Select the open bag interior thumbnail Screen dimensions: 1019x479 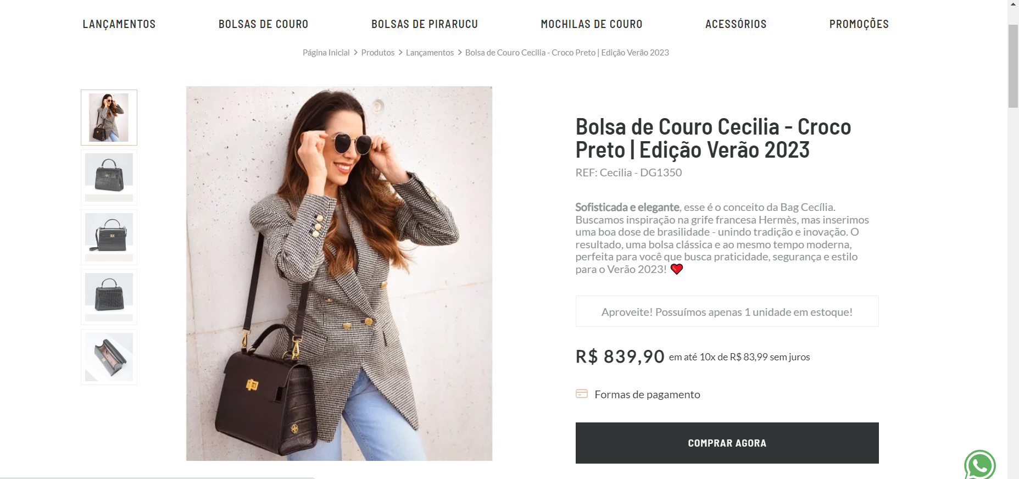click(109, 357)
